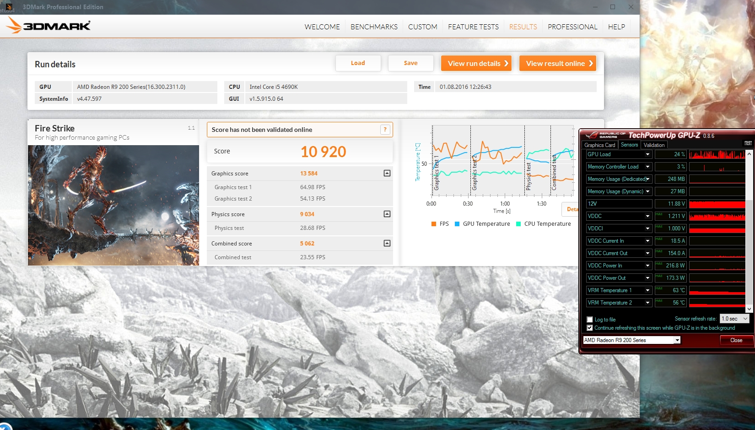Click the Intel Core i5 4690K CPU field

click(326, 87)
